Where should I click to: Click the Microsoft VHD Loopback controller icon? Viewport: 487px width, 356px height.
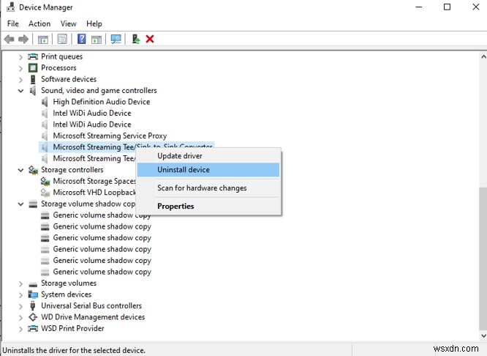[x=45, y=193]
